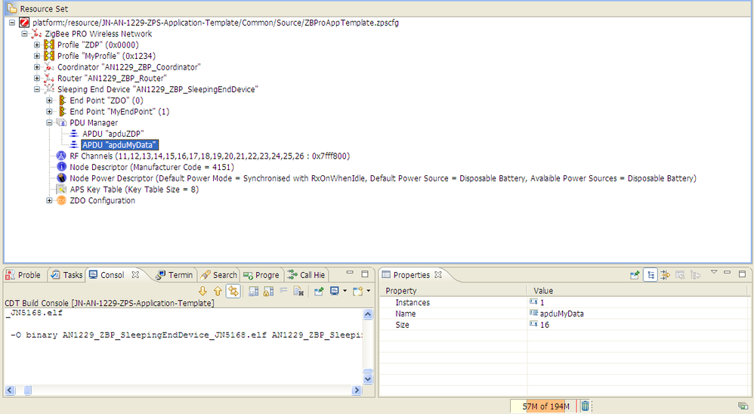754x414 pixels.
Task: Click the Coordinator node icon
Action: (49, 66)
